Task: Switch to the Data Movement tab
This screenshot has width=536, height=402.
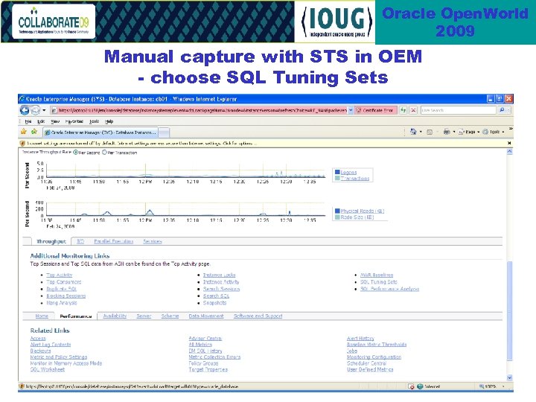Action: coord(206,316)
